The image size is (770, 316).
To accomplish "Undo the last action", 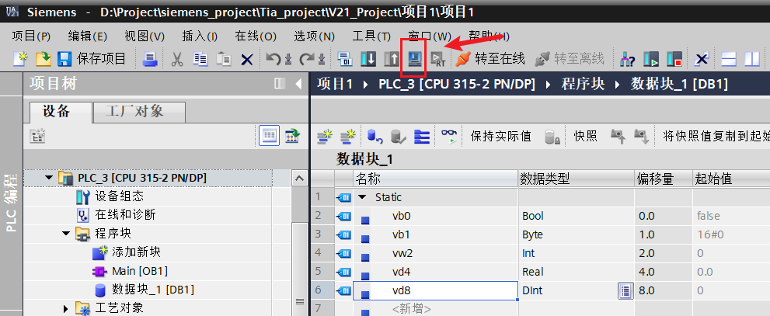I will tap(274, 59).
